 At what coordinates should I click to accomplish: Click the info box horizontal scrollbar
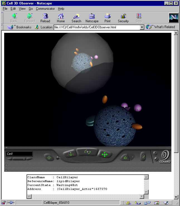coord(86,197)
